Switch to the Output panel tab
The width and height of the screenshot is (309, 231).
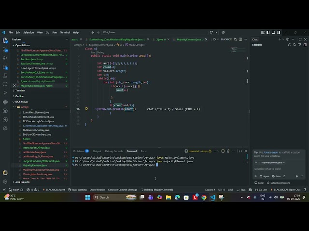point(97,151)
